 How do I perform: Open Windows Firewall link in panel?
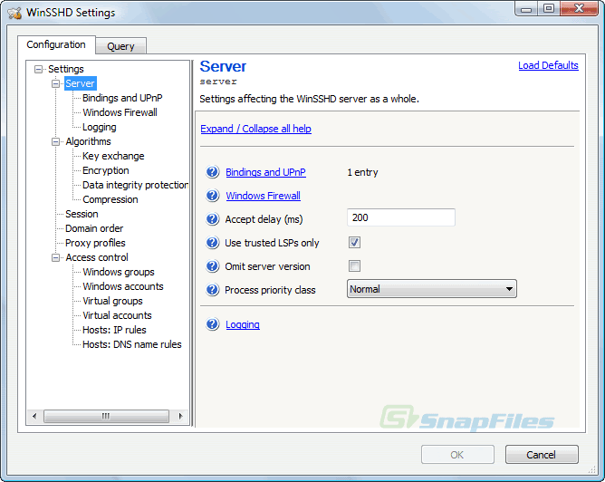pyautogui.click(x=264, y=196)
